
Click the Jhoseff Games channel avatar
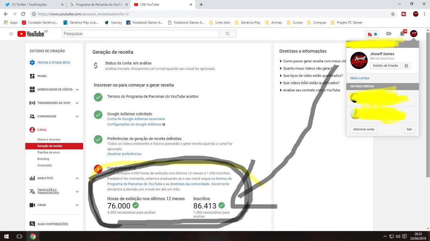[359, 61]
